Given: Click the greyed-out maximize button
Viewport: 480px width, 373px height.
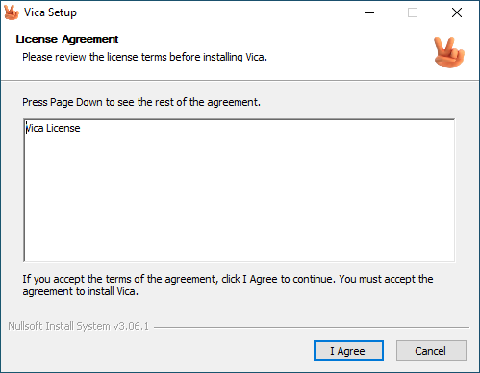Looking at the screenshot, I should pos(413,12).
